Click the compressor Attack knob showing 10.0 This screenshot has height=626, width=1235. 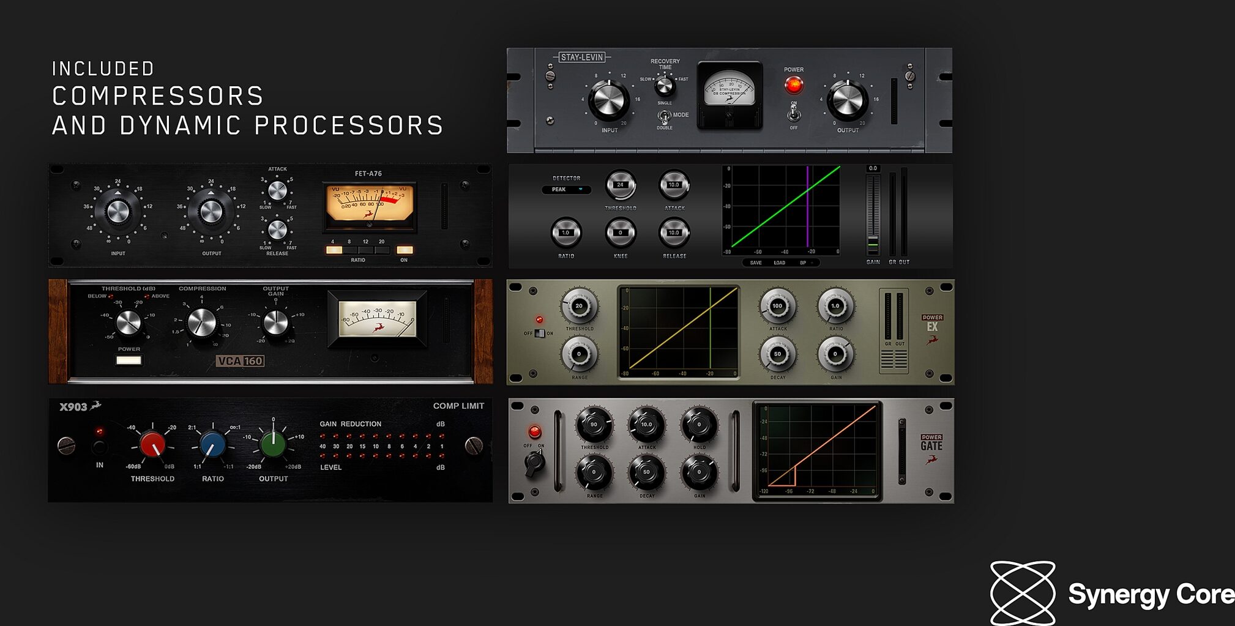(x=674, y=184)
